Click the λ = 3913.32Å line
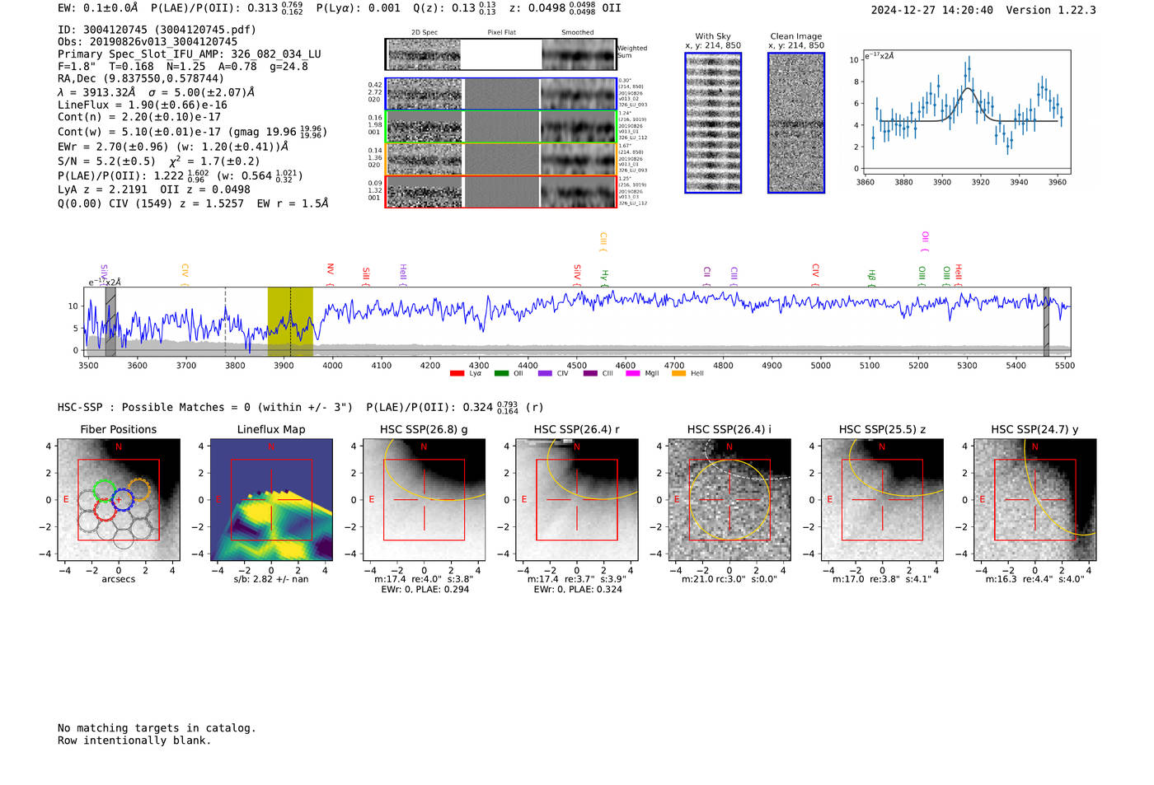Screen dimensions: 1154x785 coord(157,92)
